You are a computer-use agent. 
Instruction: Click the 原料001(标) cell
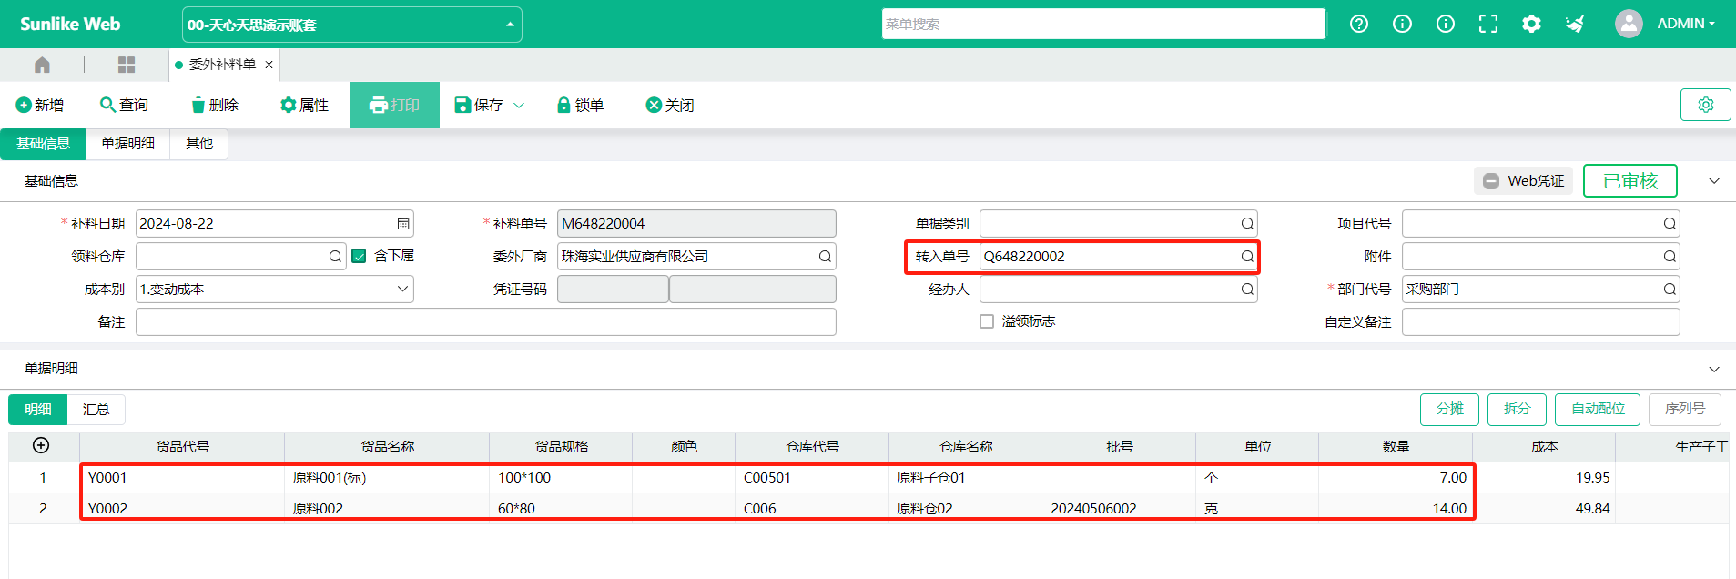[x=387, y=478]
